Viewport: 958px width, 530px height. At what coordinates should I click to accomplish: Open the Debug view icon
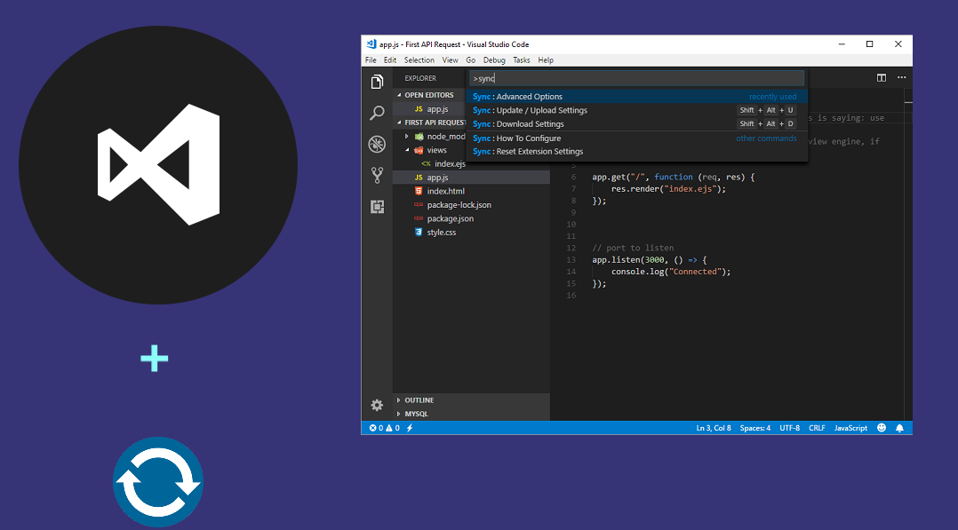coord(377,143)
